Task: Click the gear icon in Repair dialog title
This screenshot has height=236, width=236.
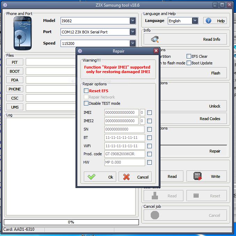Action: [x=80, y=51]
